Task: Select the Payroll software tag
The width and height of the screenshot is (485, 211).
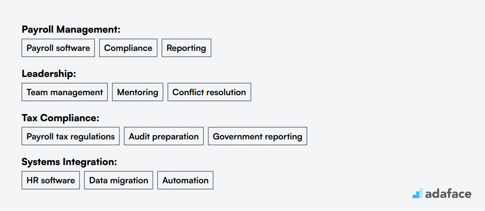Action: click(x=58, y=48)
